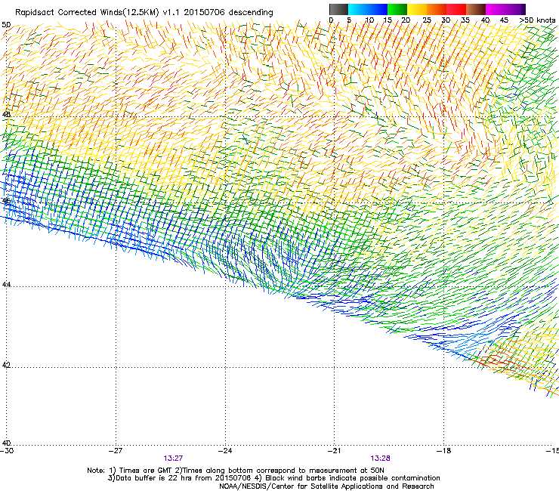The width and height of the screenshot is (559, 491).
Task: Click the NOAA/NESDIS credit line
Action: [326, 486]
